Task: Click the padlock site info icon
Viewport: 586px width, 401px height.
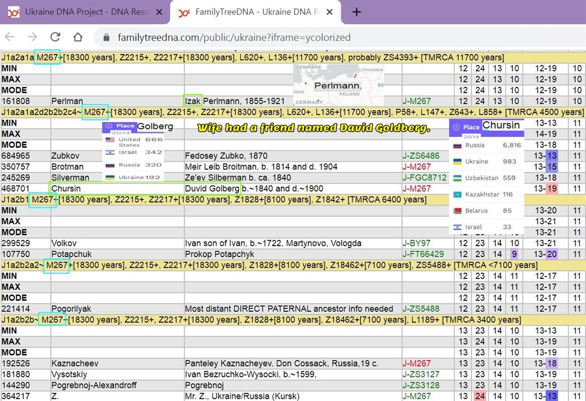Action: click(105, 38)
